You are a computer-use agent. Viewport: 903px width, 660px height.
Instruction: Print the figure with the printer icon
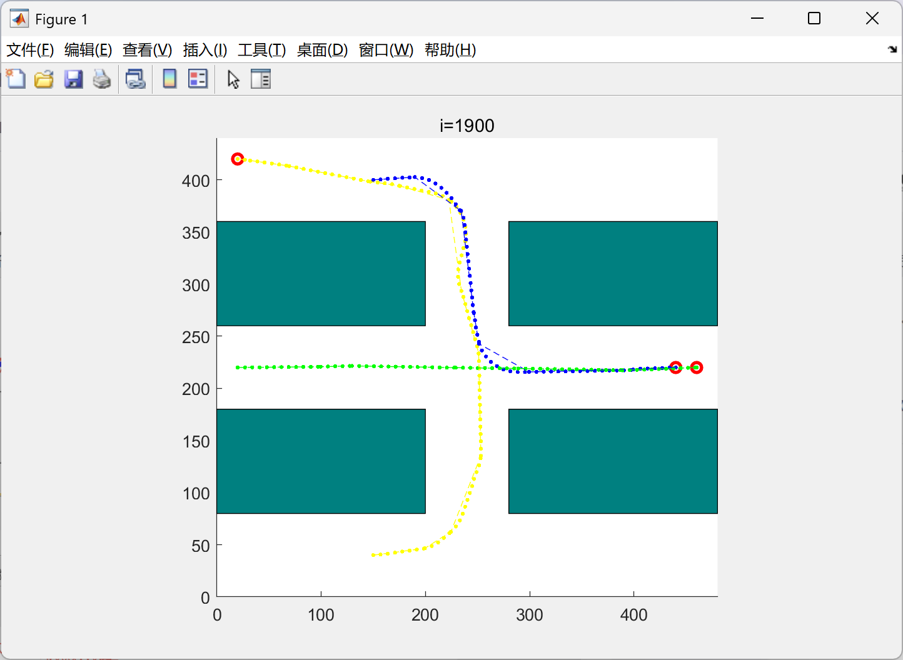[x=102, y=79]
